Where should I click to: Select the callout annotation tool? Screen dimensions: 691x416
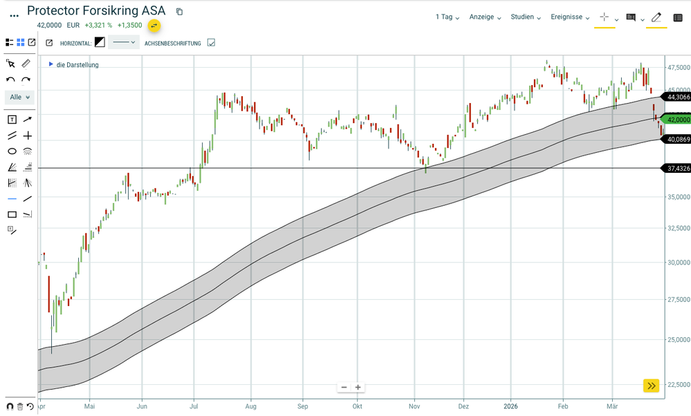(12, 230)
